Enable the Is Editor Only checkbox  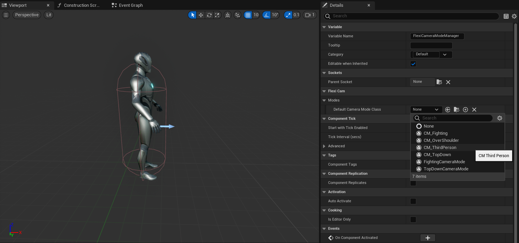pos(413,220)
